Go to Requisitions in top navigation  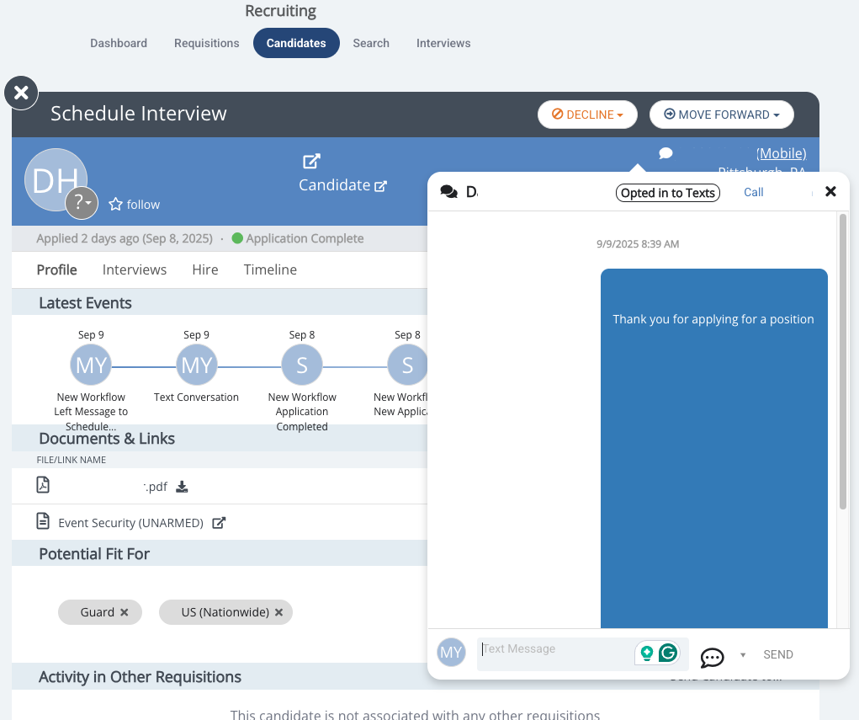pos(206,43)
